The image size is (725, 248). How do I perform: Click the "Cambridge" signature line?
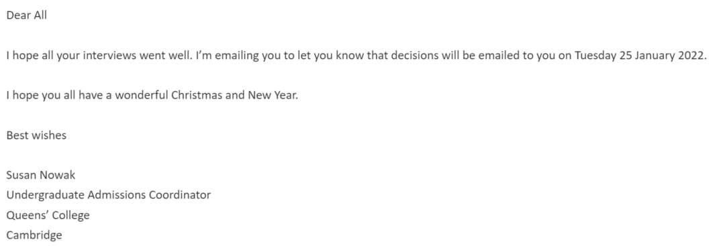coord(34,235)
